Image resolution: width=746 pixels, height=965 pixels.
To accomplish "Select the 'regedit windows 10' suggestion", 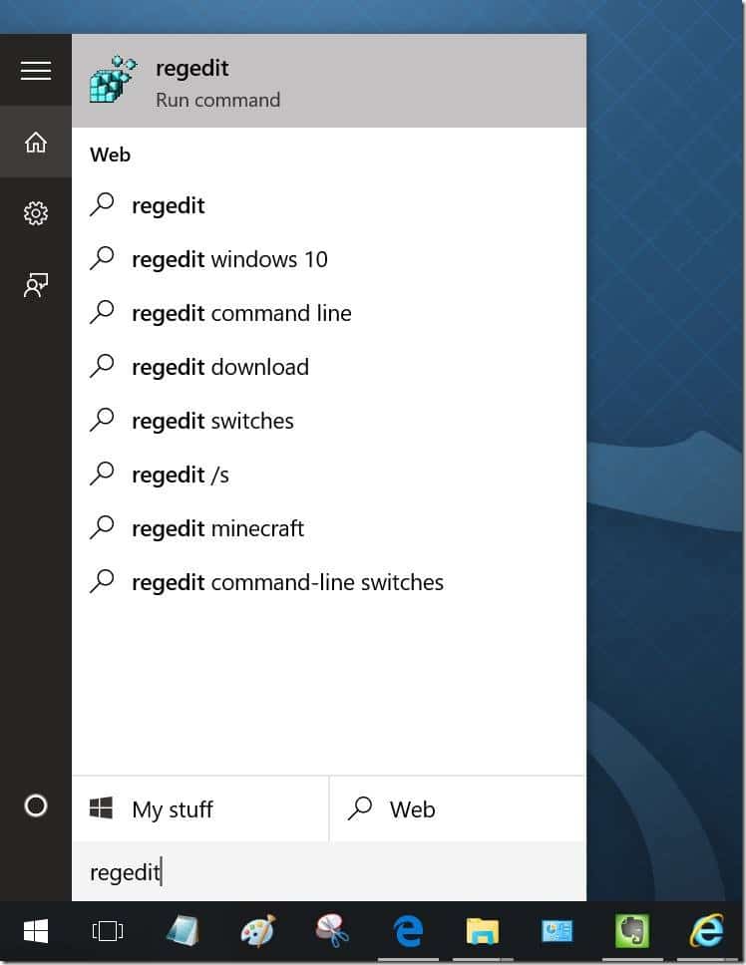I will (x=228, y=258).
